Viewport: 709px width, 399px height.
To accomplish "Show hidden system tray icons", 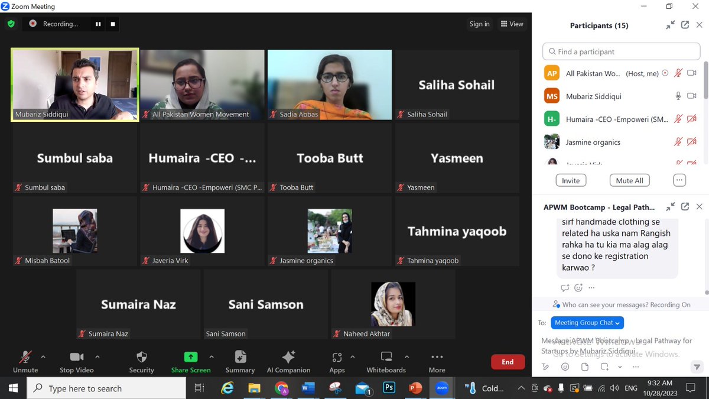I will pyautogui.click(x=521, y=388).
